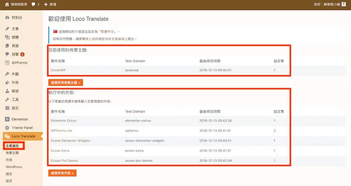
Task: Click the 媒體 media icon
Action: pyautogui.click(x=7, y=37)
